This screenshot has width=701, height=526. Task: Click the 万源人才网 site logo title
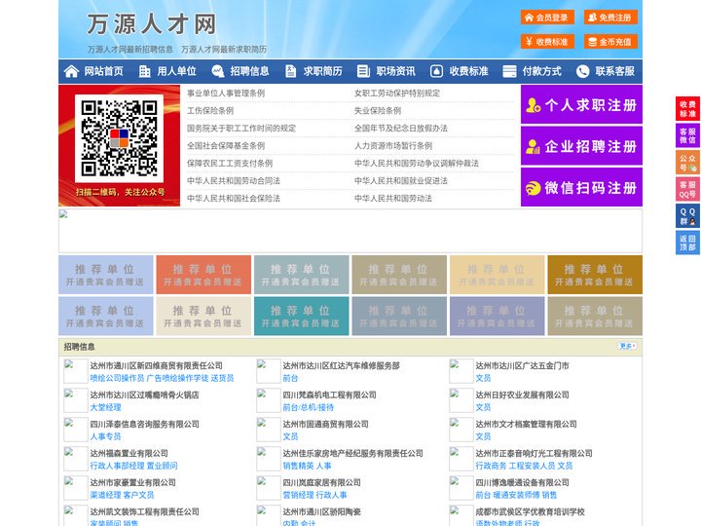[152, 24]
